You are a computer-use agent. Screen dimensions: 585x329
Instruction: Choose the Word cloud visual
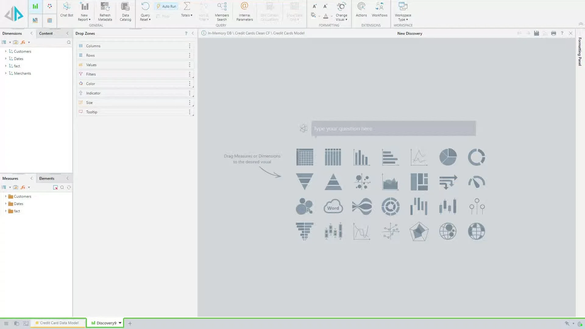point(333,207)
